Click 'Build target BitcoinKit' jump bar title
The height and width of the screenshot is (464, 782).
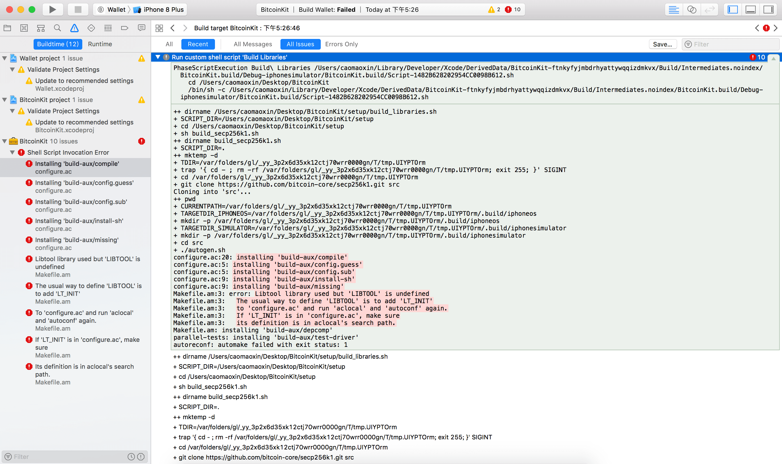coord(247,28)
